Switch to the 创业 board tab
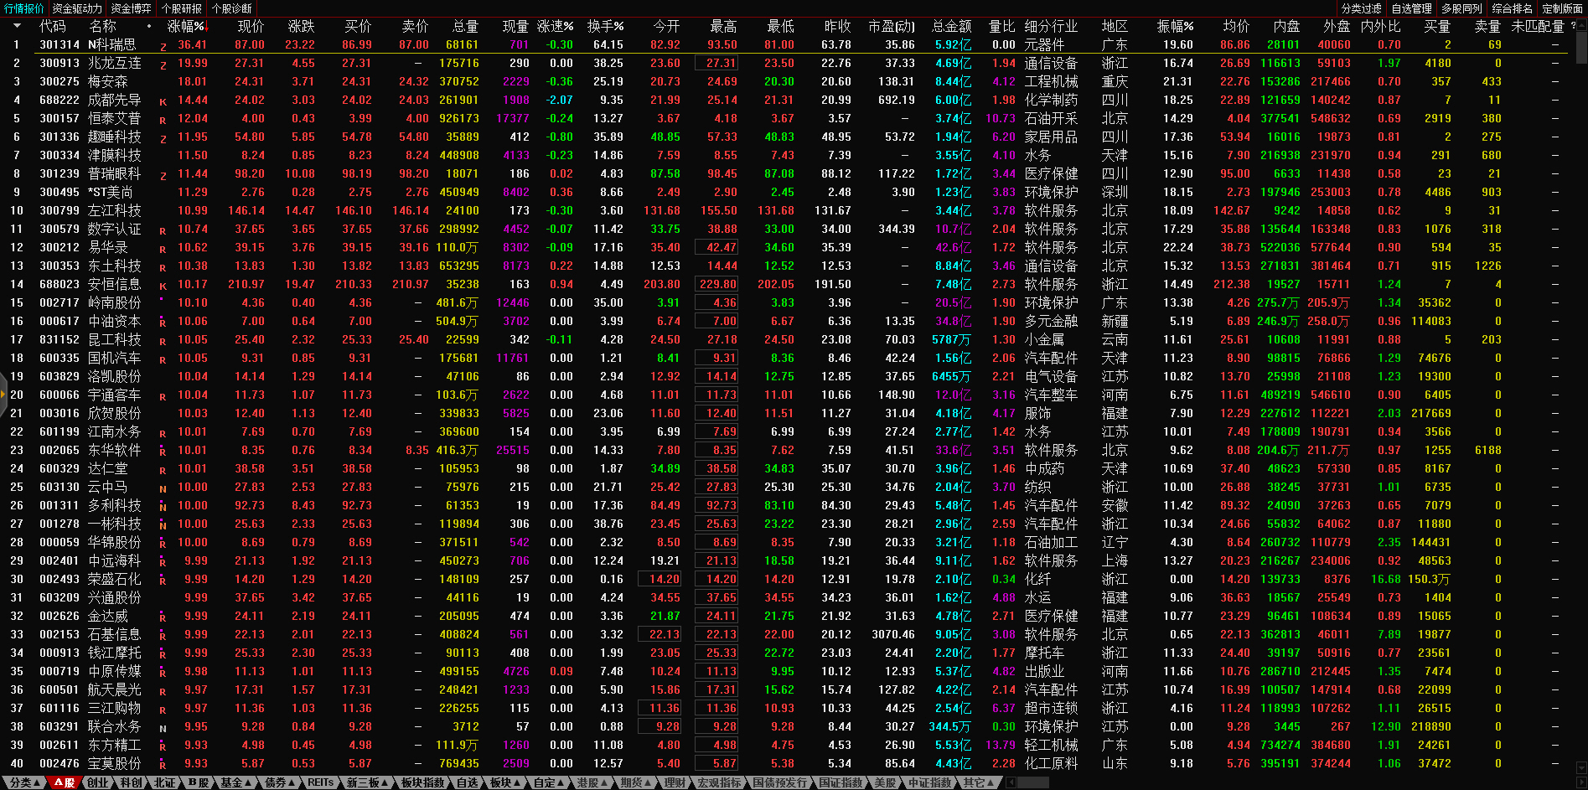The width and height of the screenshot is (1588, 790). tap(98, 782)
